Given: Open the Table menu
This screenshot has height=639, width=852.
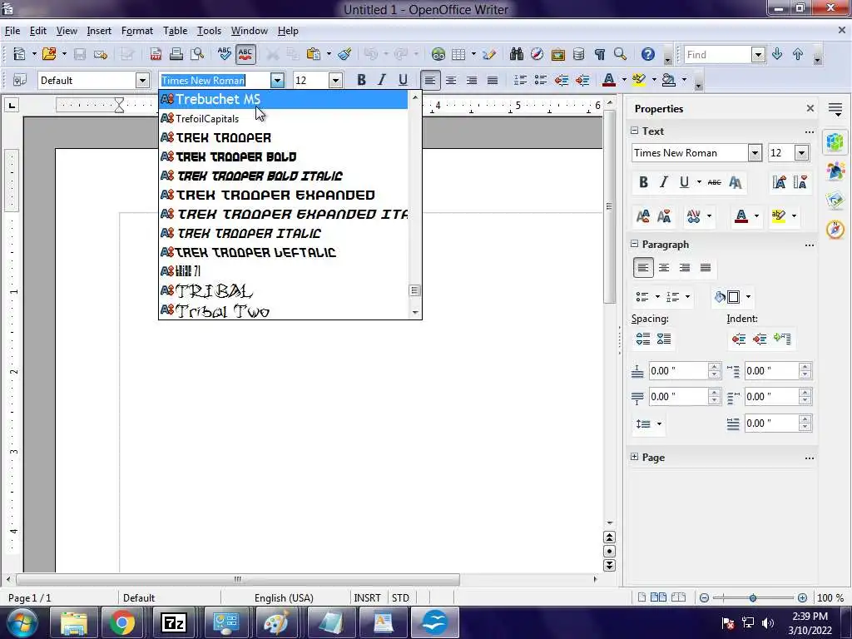Looking at the screenshot, I should tap(175, 31).
